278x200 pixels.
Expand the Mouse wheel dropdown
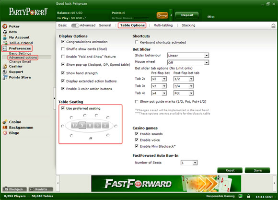188,62
